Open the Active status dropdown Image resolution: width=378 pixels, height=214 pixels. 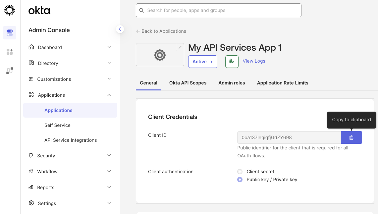click(x=203, y=62)
